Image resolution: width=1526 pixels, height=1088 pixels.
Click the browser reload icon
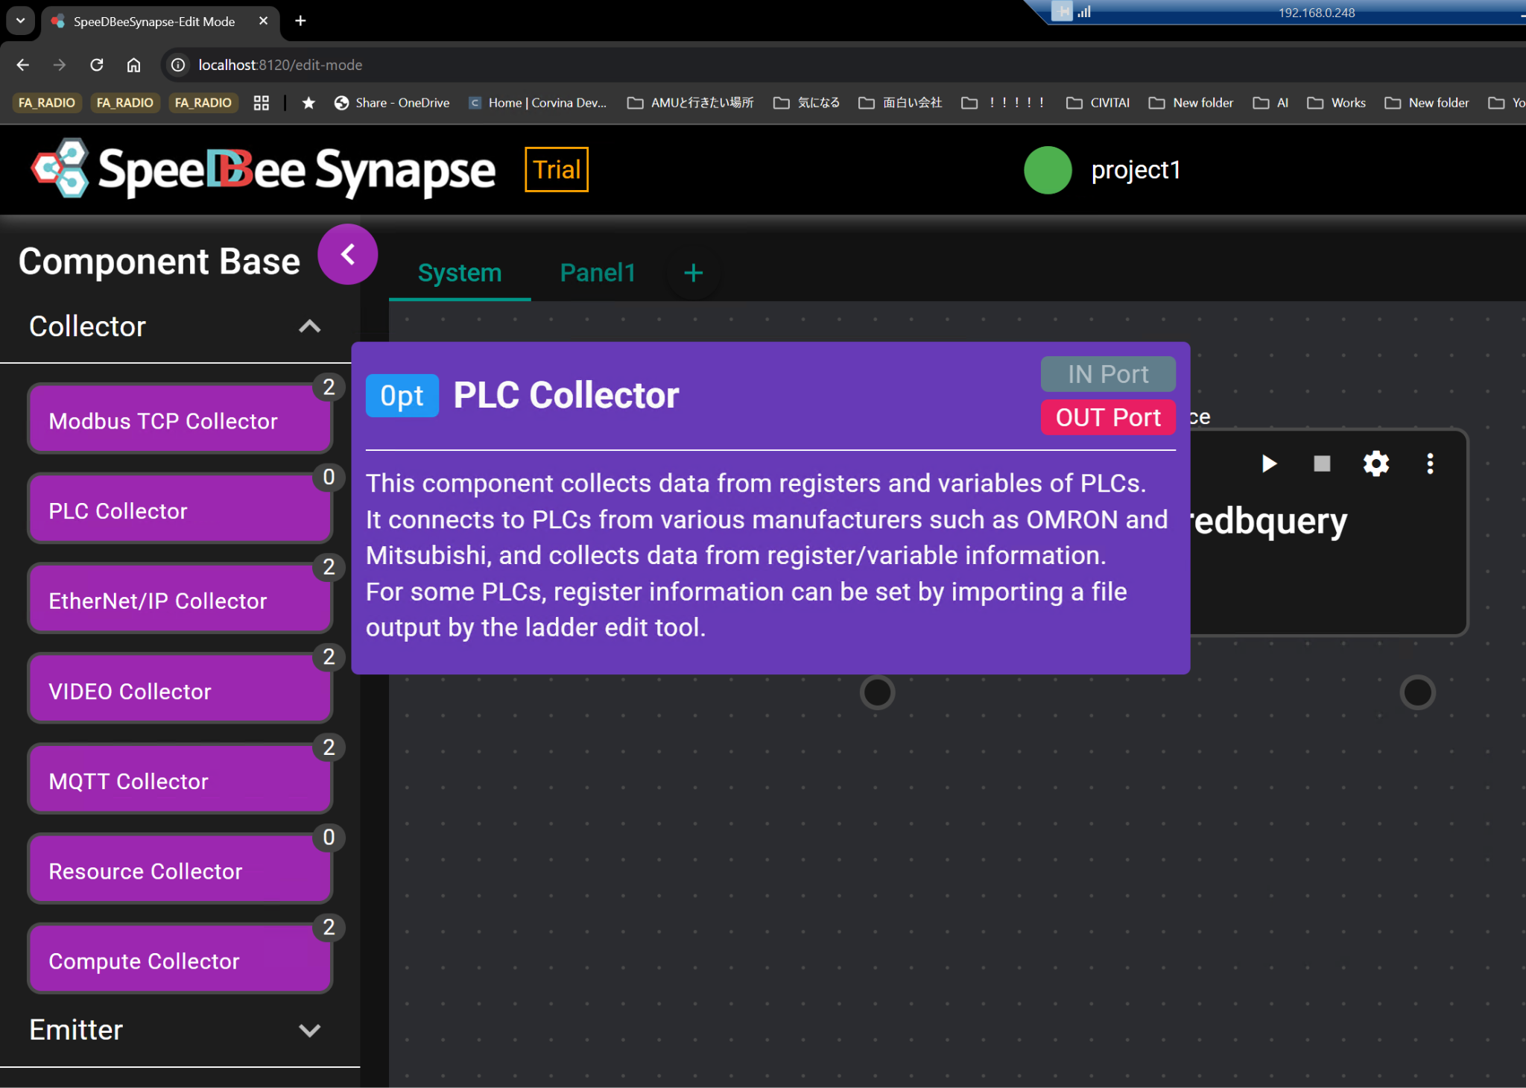pyautogui.click(x=97, y=65)
